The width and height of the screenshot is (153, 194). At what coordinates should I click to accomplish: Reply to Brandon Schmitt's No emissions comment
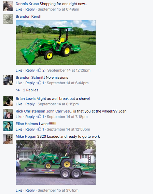(x=30, y=83)
